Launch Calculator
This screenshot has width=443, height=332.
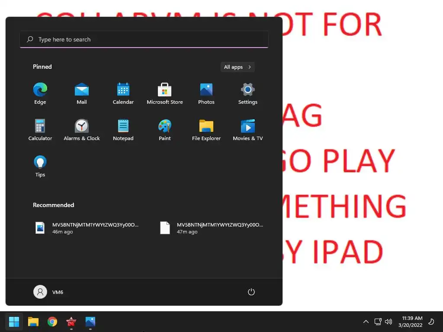pos(40,130)
